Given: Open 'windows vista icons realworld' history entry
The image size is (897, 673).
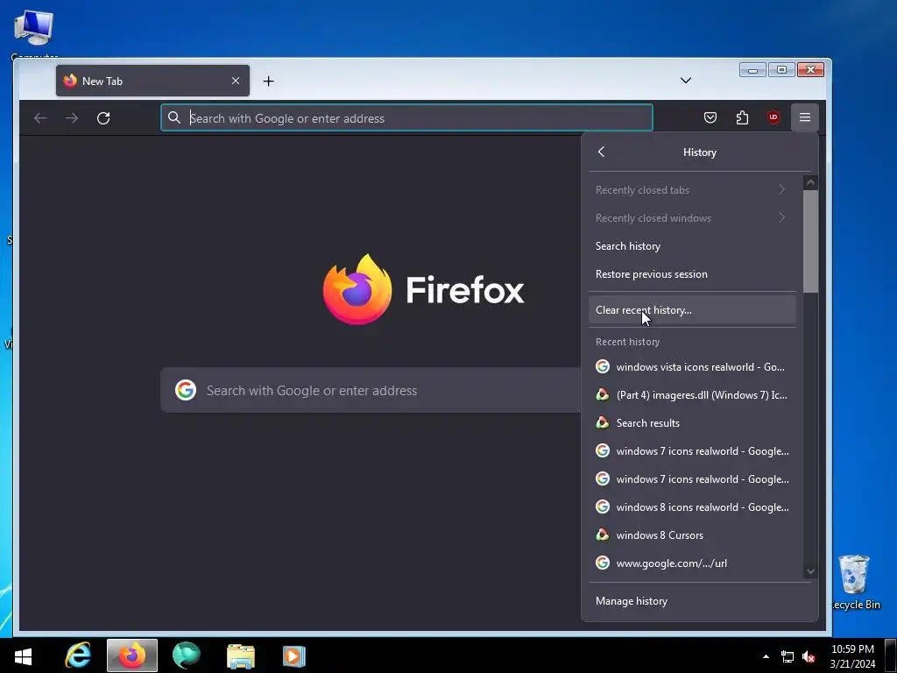Looking at the screenshot, I should pos(692,367).
